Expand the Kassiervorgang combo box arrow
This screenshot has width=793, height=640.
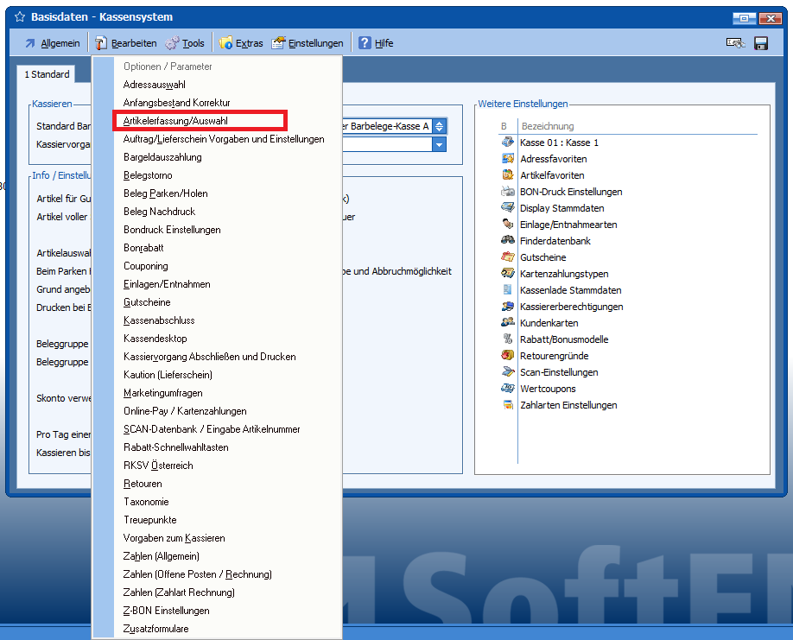pos(440,144)
